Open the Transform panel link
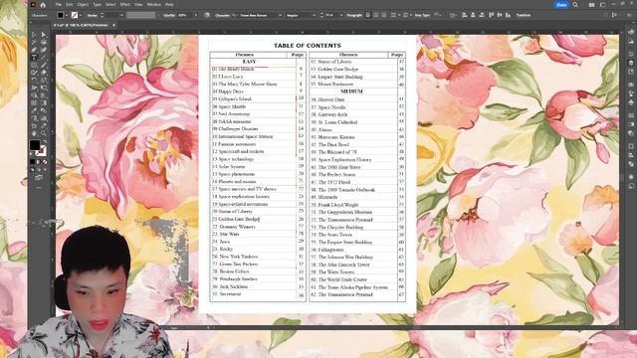This screenshot has height=358, width=637. click(x=524, y=16)
